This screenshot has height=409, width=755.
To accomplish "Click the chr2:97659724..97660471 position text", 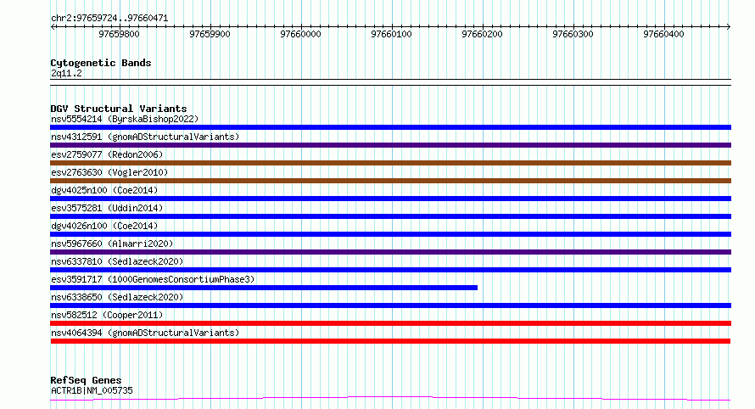I will point(109,19).
